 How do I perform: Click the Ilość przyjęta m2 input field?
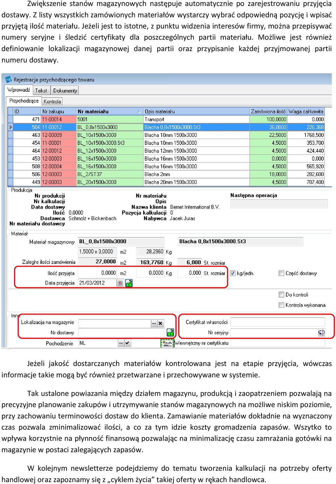98,273
